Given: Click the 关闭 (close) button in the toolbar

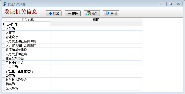Looking at the screenshot, I should [111, 13].
